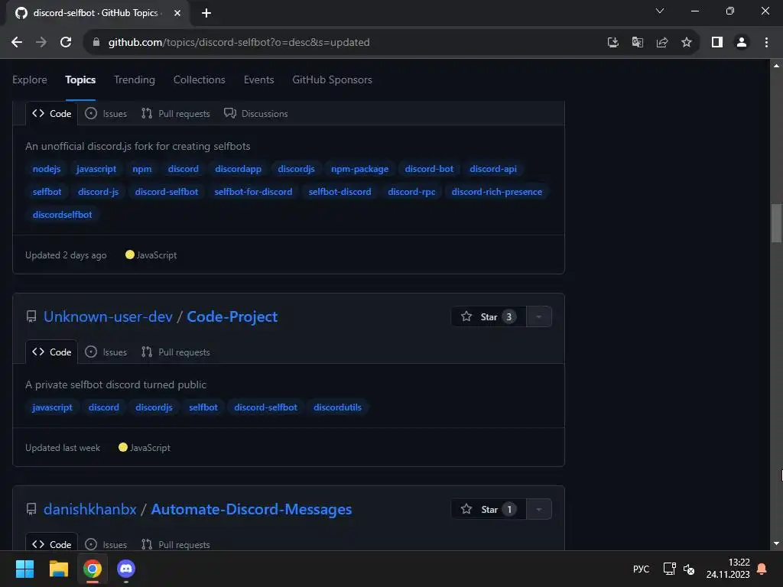
Task: Open Issues tab of Code-Project
Action: 106,352
